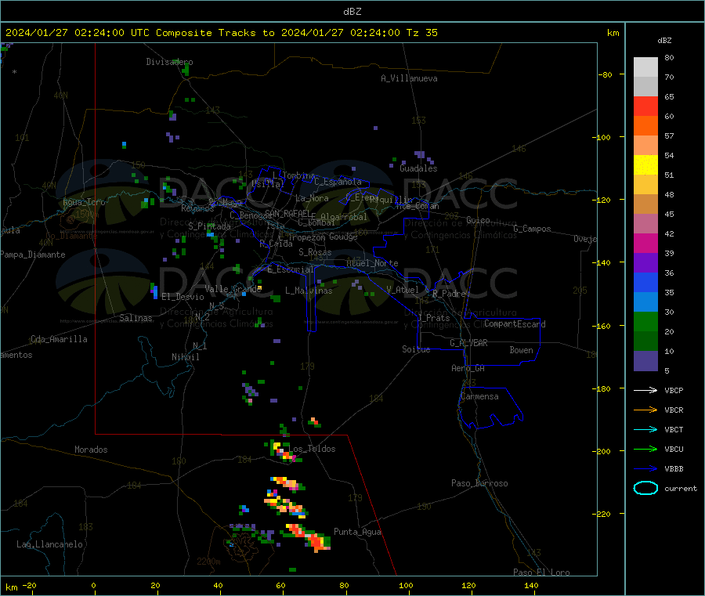Click the blue VBBB arrow legend icon
The image size is (705, 596).
645,469
